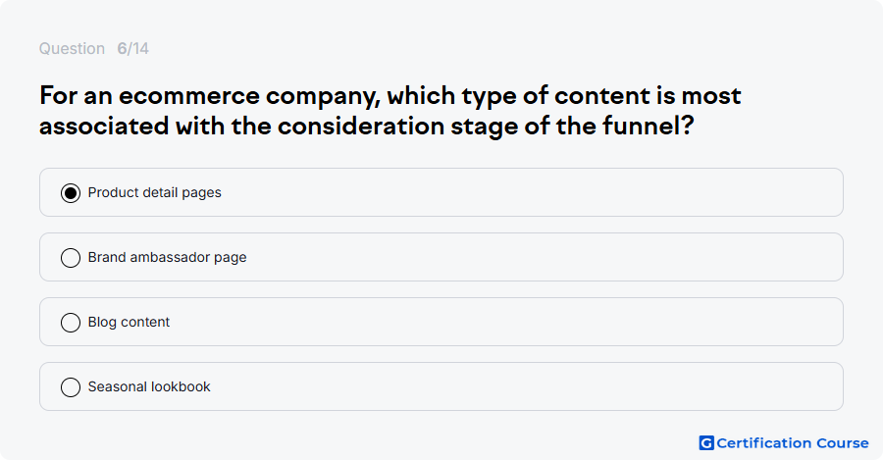
Task: Click the heading line starting "associated with"
Action: [x=366, y=127]
